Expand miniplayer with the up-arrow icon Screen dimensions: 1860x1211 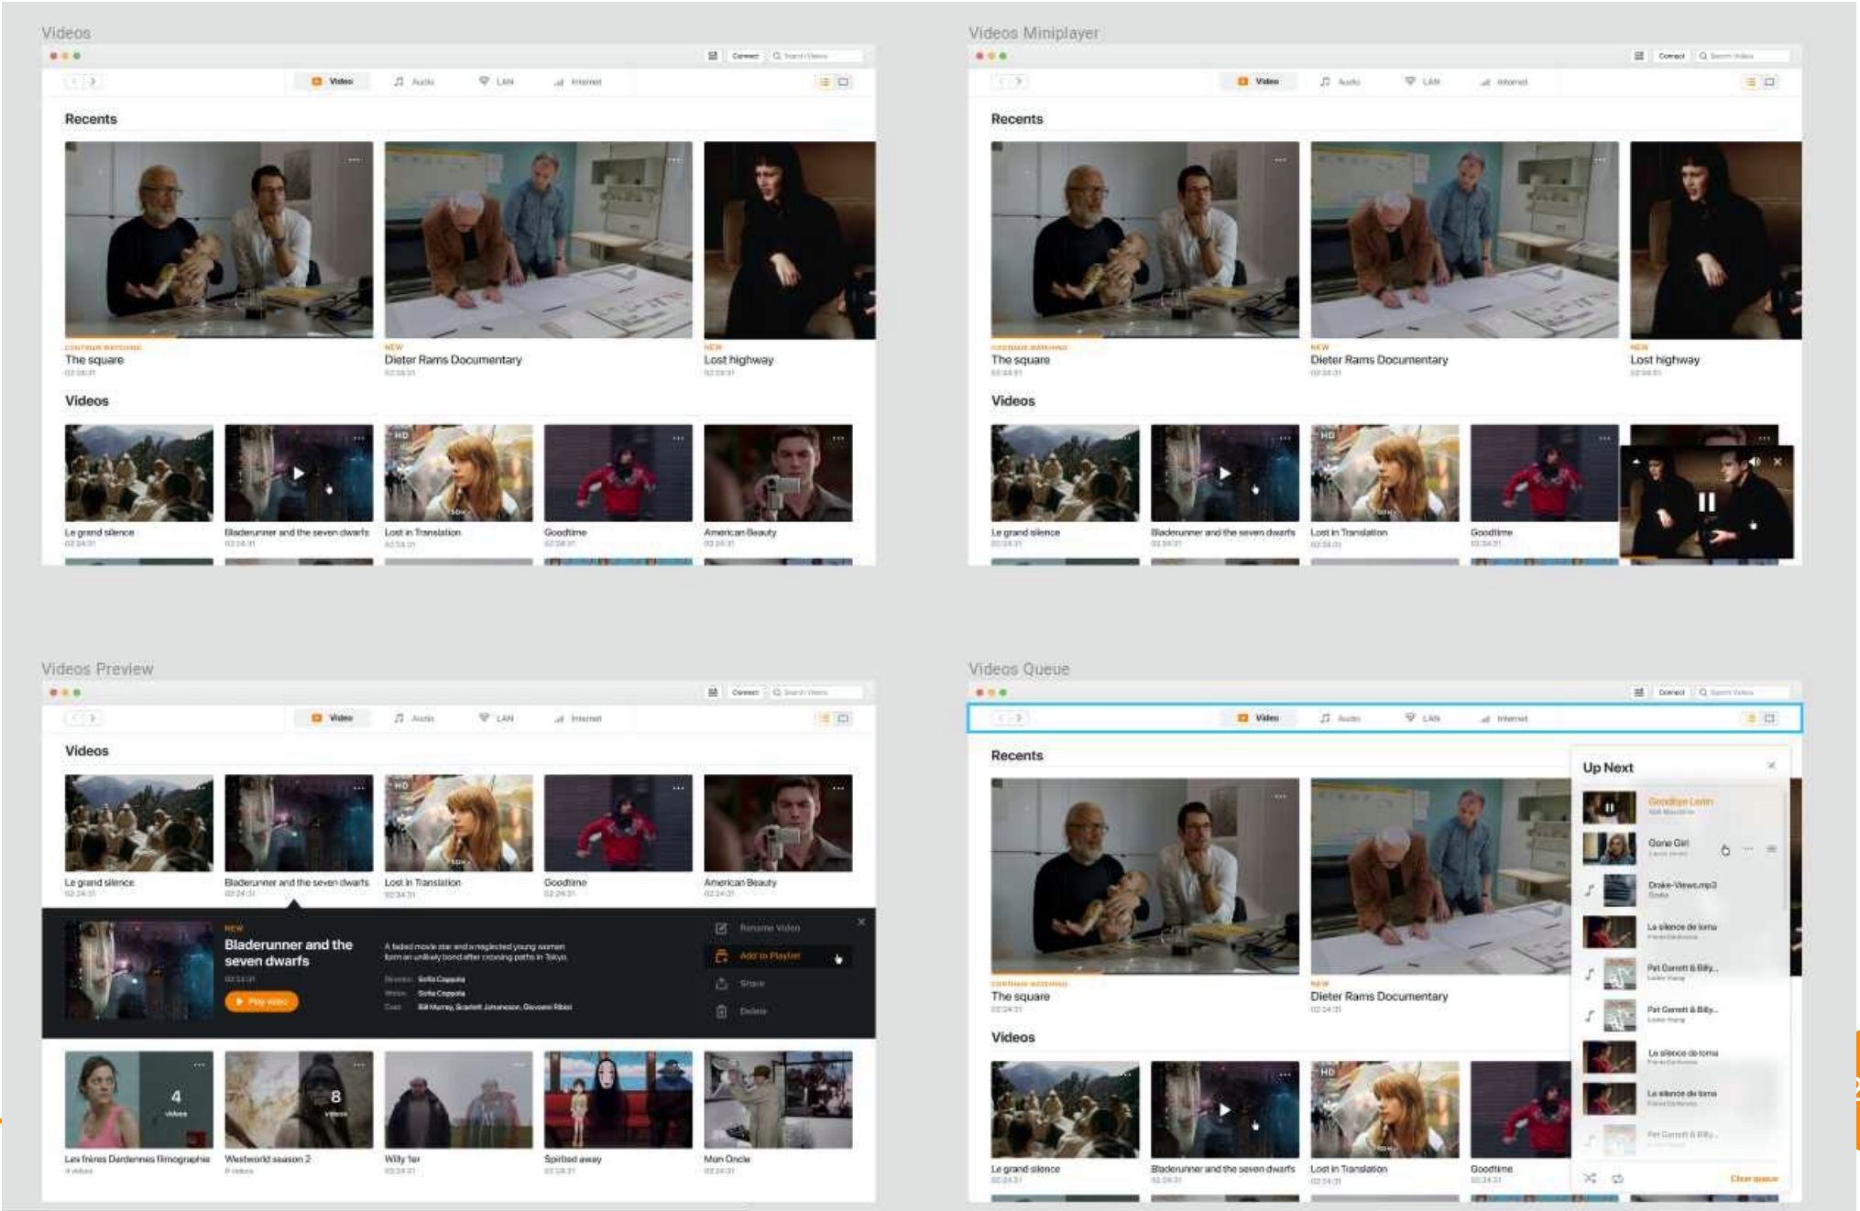tap(1636, 461)
